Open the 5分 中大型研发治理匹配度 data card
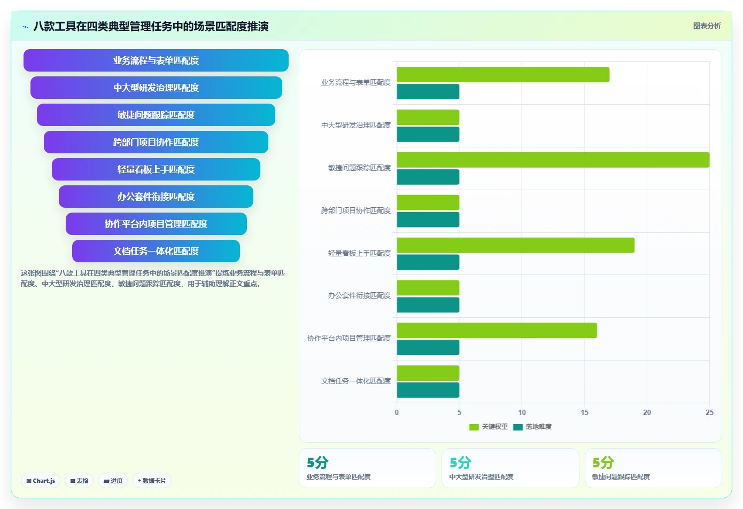This screenshot has width=743, height=509. 510,468
